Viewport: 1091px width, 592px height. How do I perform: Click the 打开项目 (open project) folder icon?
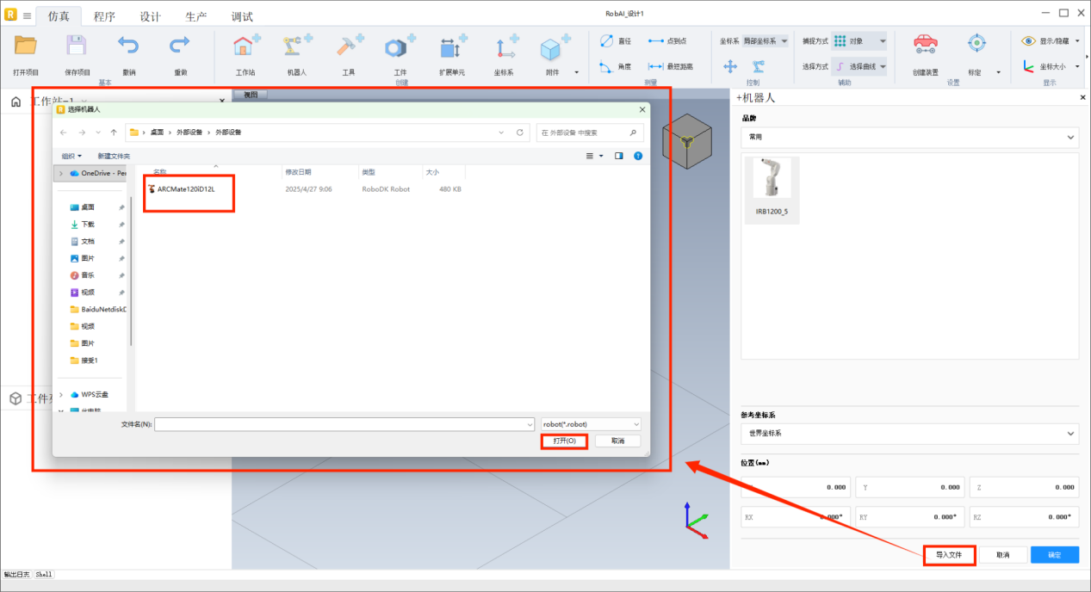26,46
